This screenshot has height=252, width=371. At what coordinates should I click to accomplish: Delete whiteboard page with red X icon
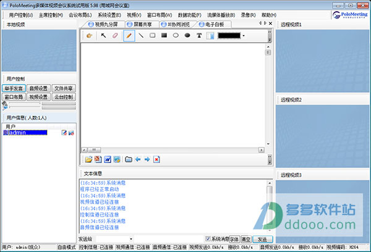[156, 159]
